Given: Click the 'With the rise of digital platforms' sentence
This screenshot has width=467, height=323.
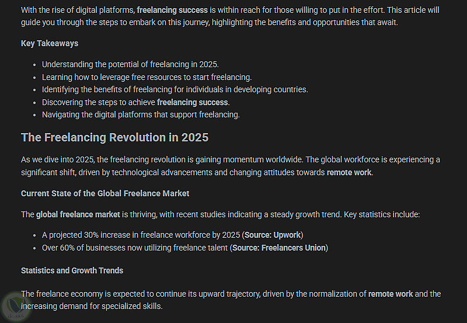Looking at the screenshot, I should pyautogui.click(x=76, y=11).
